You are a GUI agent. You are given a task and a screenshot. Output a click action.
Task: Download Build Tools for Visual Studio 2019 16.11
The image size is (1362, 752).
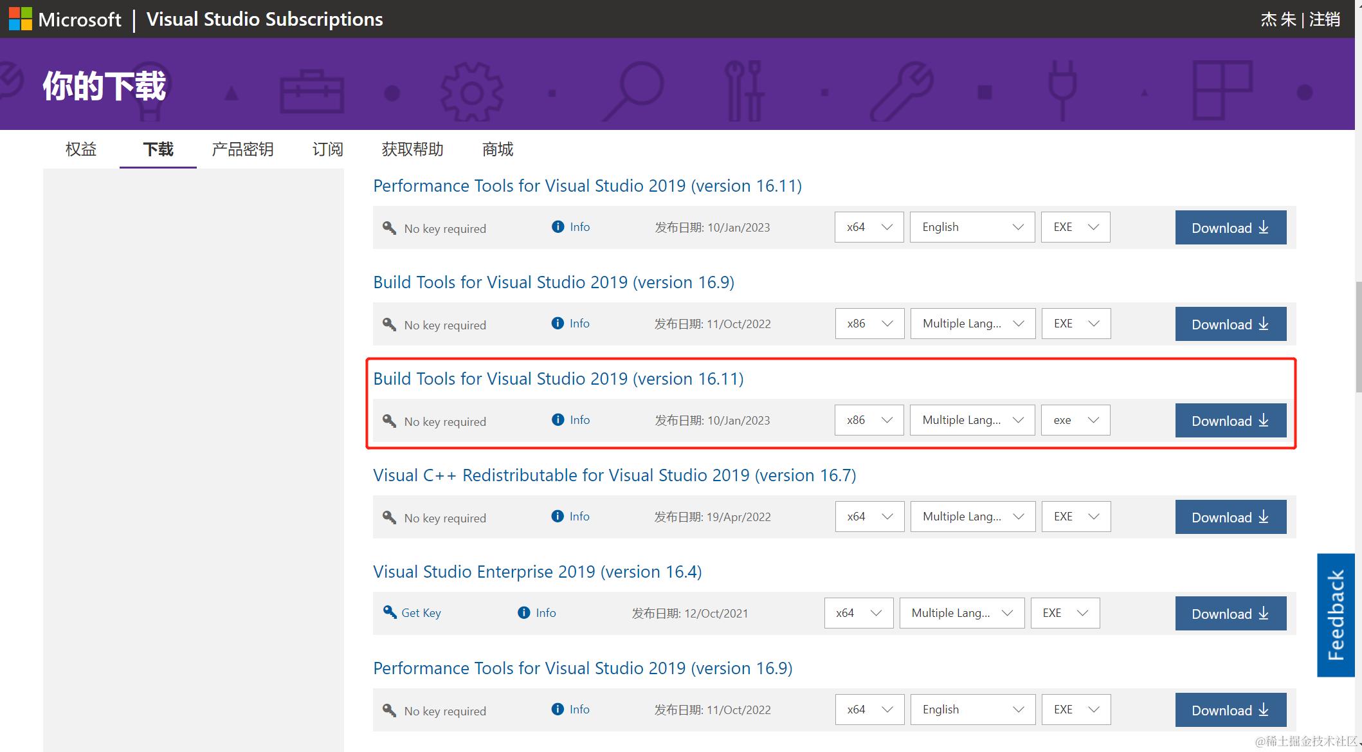tap(1230, 421)
